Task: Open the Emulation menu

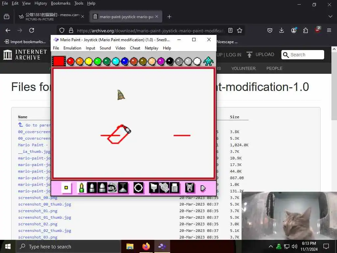Action: tap(72, 48)
